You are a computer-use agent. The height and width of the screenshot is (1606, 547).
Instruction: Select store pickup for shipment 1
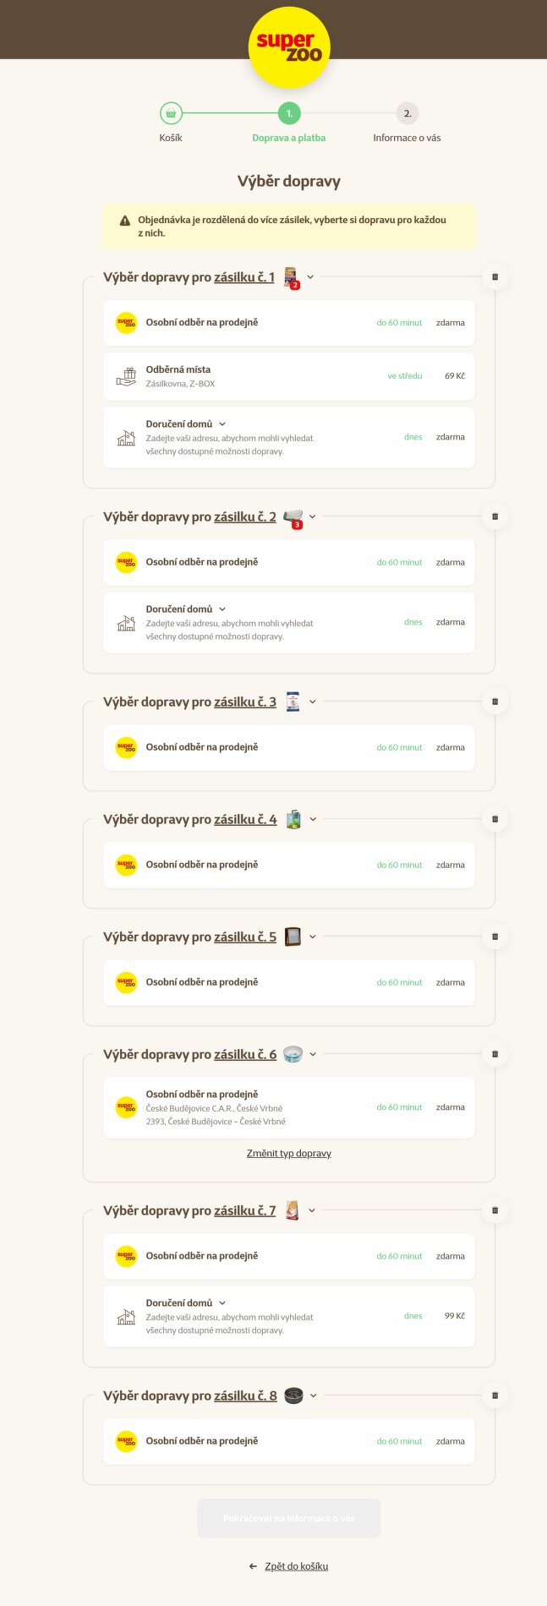point(288,323)
